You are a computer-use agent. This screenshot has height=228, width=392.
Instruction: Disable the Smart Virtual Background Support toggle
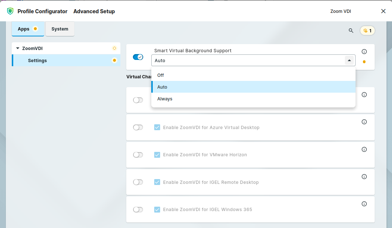138,57
